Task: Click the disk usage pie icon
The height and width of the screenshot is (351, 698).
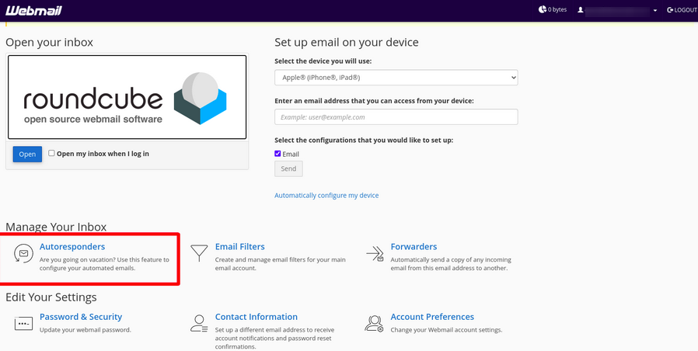Action: [x=542, y=9]
